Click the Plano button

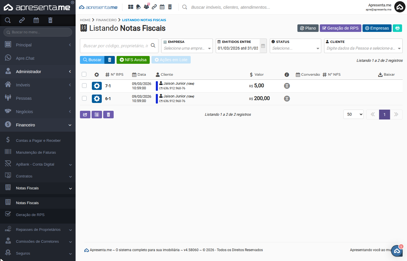[308, 28]
